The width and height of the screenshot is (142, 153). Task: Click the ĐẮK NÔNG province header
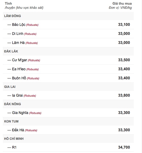tap(13, 104)
